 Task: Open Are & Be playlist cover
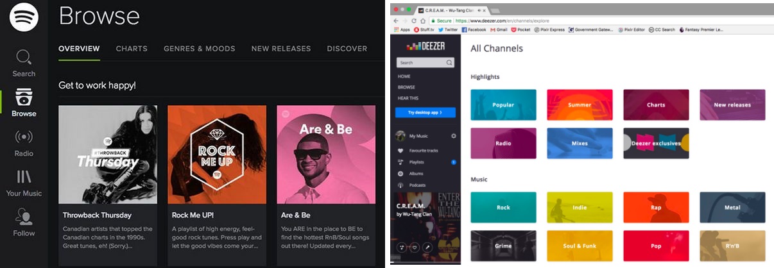click(326, 155)
